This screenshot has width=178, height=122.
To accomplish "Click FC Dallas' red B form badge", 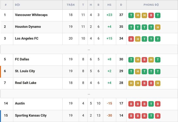I will click(144, 60).
